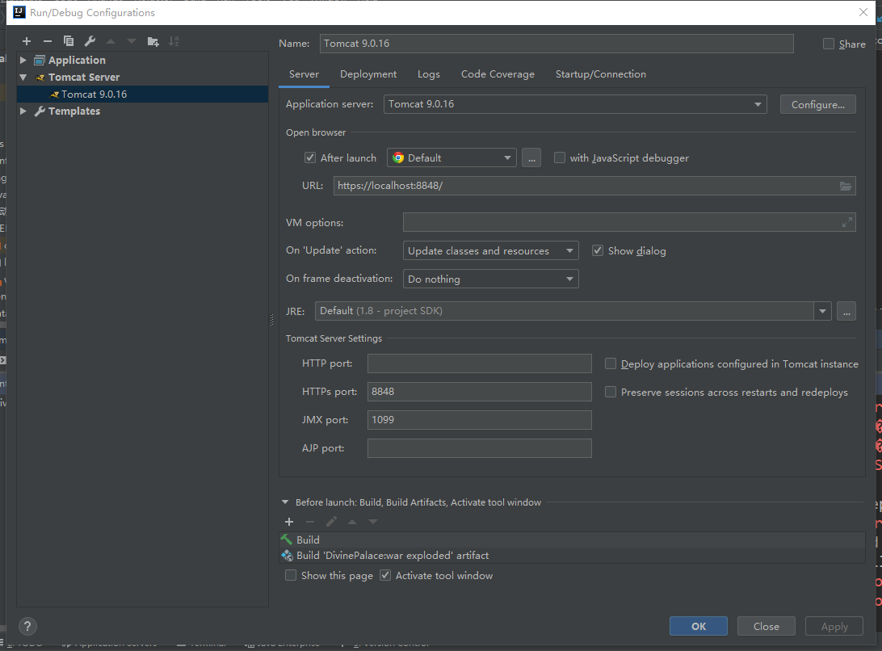Copy the selected configuration
The height and width of the screenshot is (651, 882).
(x=68, y=41)
